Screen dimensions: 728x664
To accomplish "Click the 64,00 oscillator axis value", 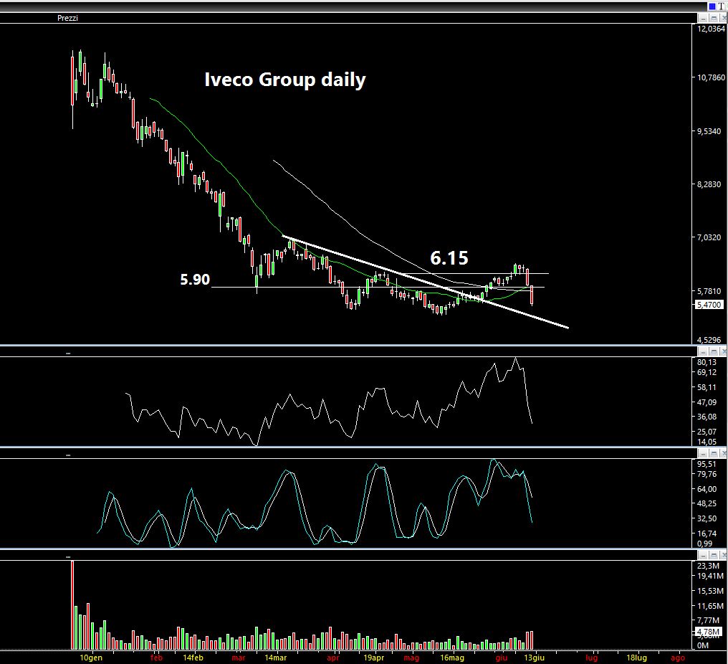I will tap(707, 489).
